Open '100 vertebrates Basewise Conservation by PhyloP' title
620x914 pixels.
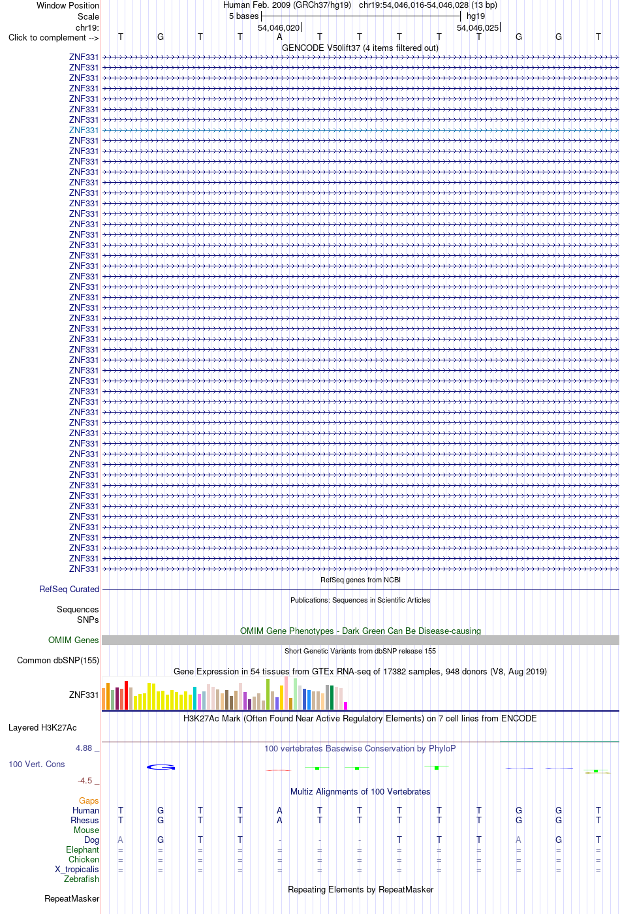(360, 748)
